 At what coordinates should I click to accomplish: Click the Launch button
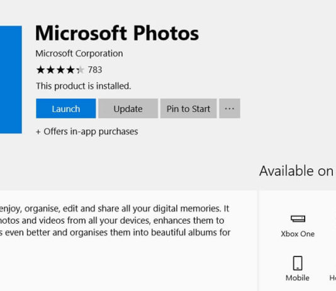pos(66,108)
